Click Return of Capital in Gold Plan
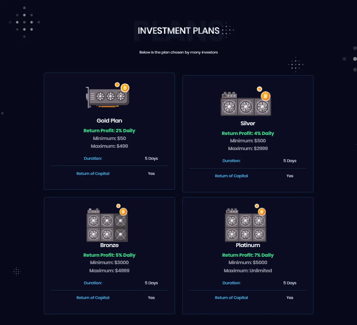Image resolution: width=357 pixels, height=325 pixels. coord(93,174)
